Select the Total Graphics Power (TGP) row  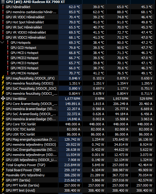[78, 165]
